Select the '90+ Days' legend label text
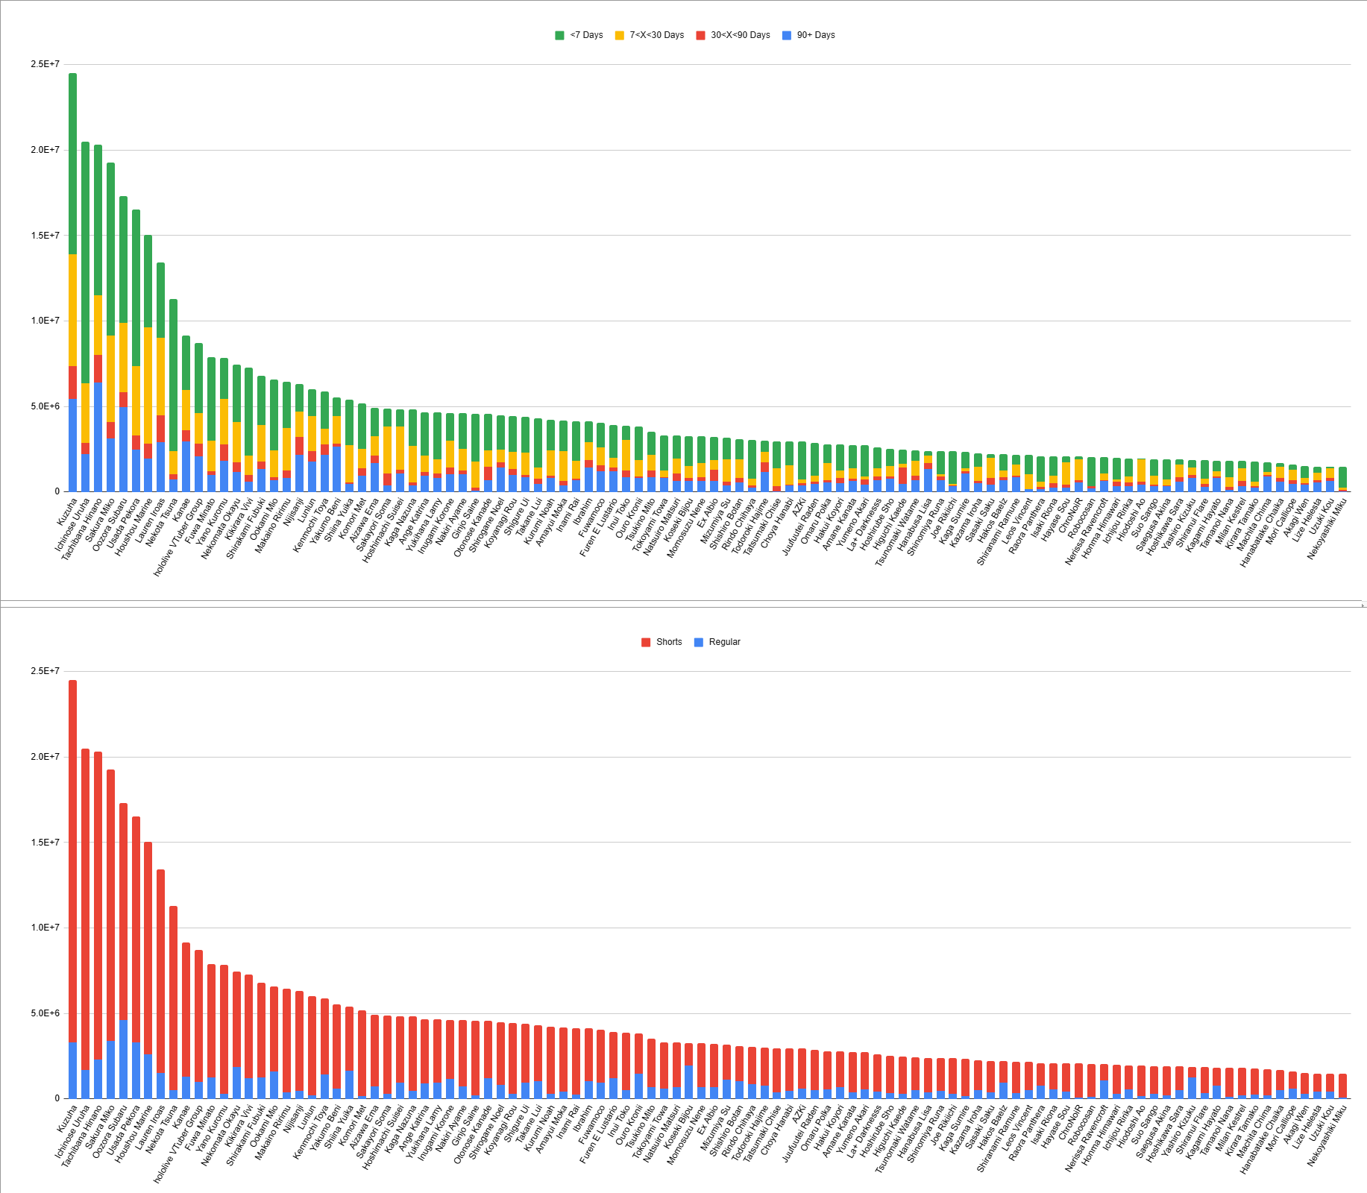This screenshot has height=1193, width=1367. pyautogui.click(x=816, y=35)
